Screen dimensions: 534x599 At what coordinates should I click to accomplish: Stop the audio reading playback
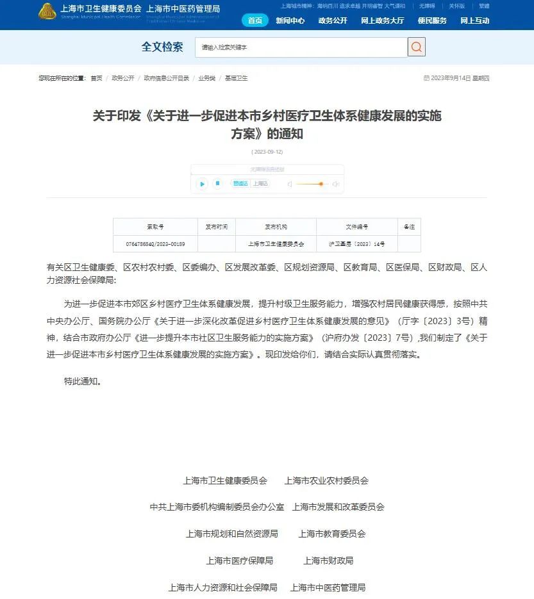[217, 184]
